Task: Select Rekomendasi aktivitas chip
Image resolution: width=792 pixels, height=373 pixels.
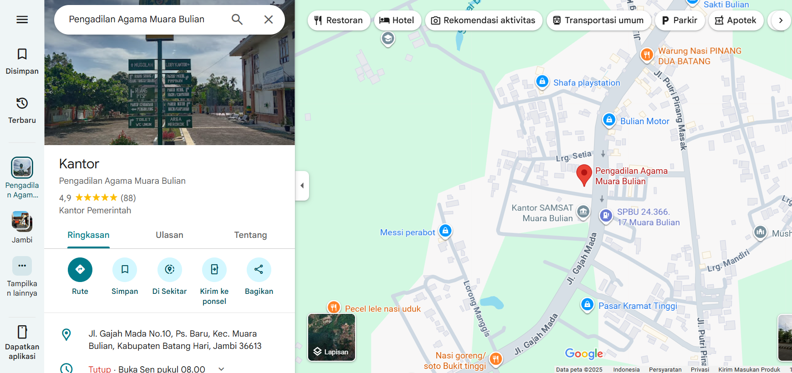Action: pyautogui.click(x=483, y=20)
